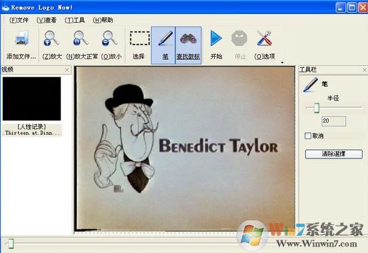The image size is (368, 253).
Task: Expand toolbar overflow arrow below Options
Action: tap(282, 63)
